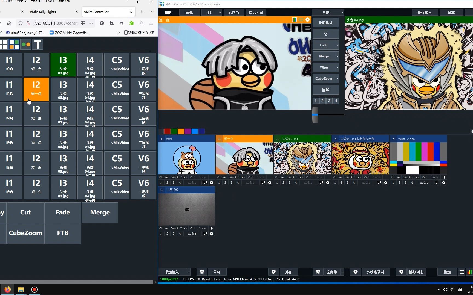The width and height of the screenshot is (473, 295).
Task: Expand the 全屏 dropdown arrow
Action: point(342,13)
